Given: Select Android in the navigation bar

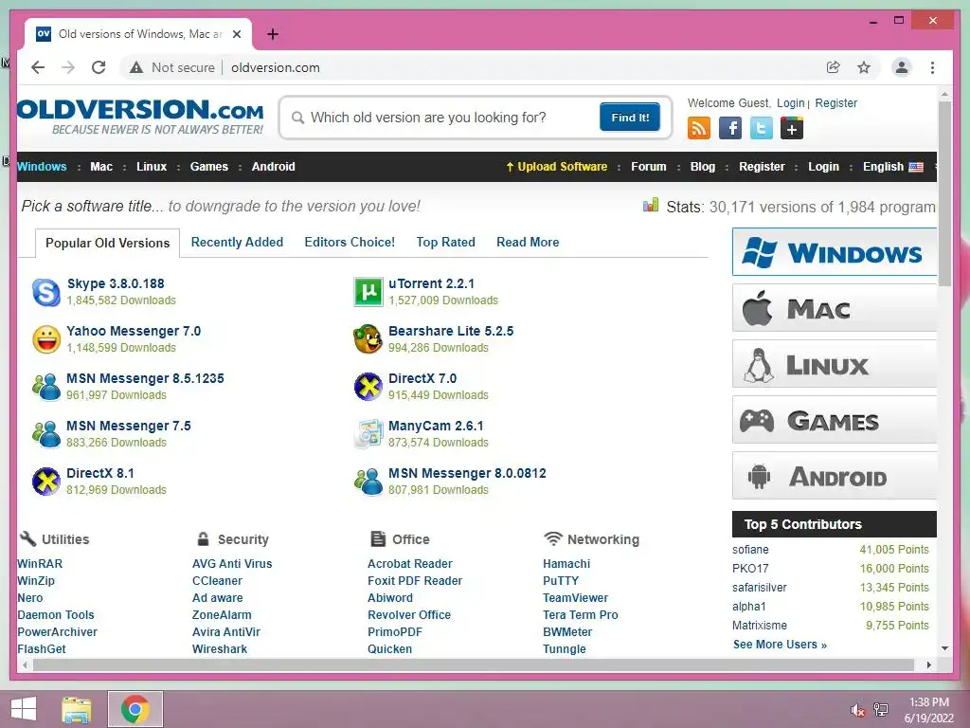Looking at the screenshot, I should click(274, 167).
